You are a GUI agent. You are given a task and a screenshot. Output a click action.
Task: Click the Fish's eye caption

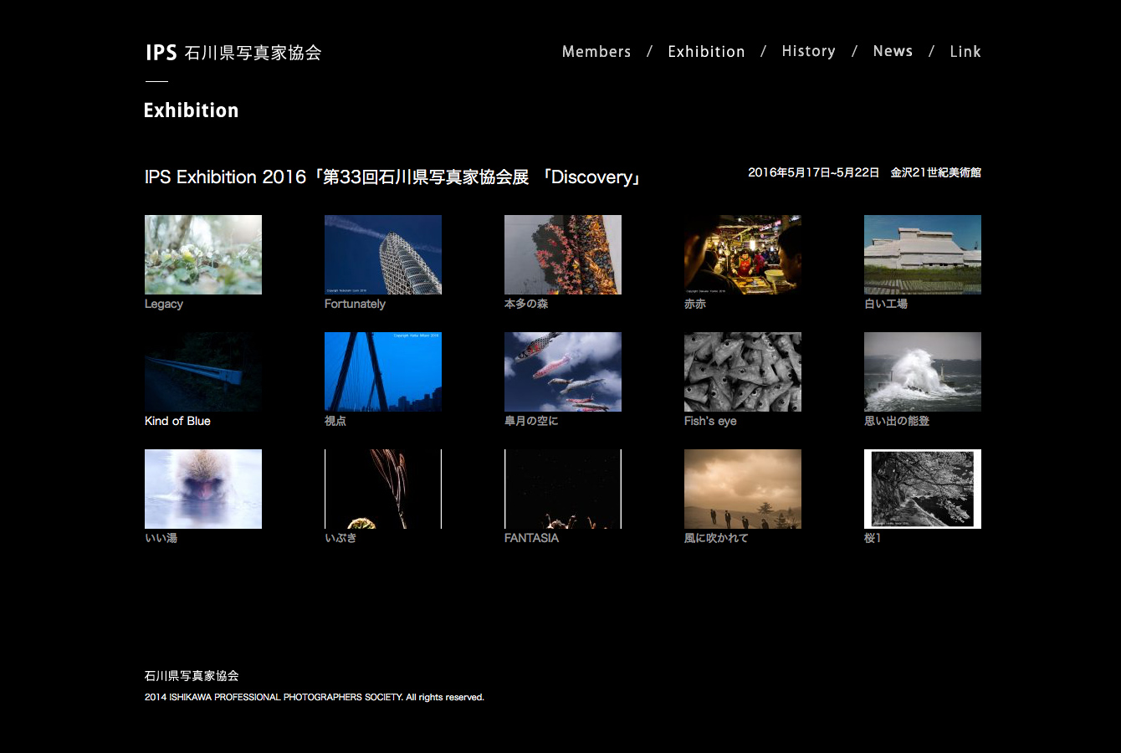[710, 421]
